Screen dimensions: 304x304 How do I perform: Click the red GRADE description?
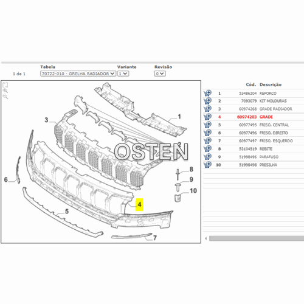[266, 117]
